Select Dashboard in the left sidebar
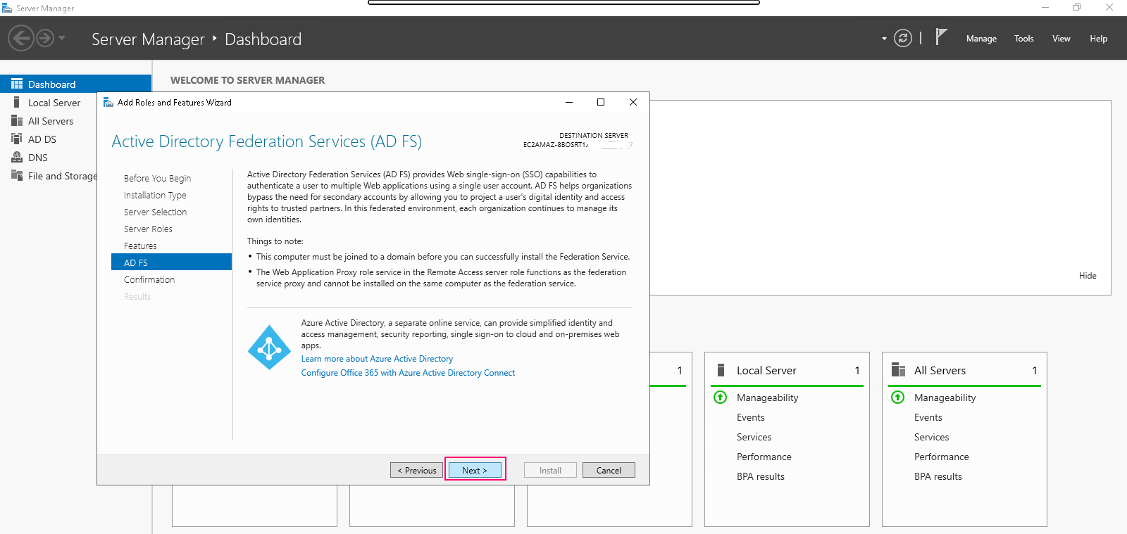The width and height of the screenshot is (1127, 534). coord(75,84)
